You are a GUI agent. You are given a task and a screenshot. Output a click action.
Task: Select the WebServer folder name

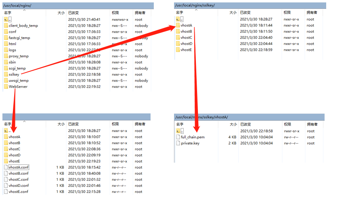tap(18, 87)
